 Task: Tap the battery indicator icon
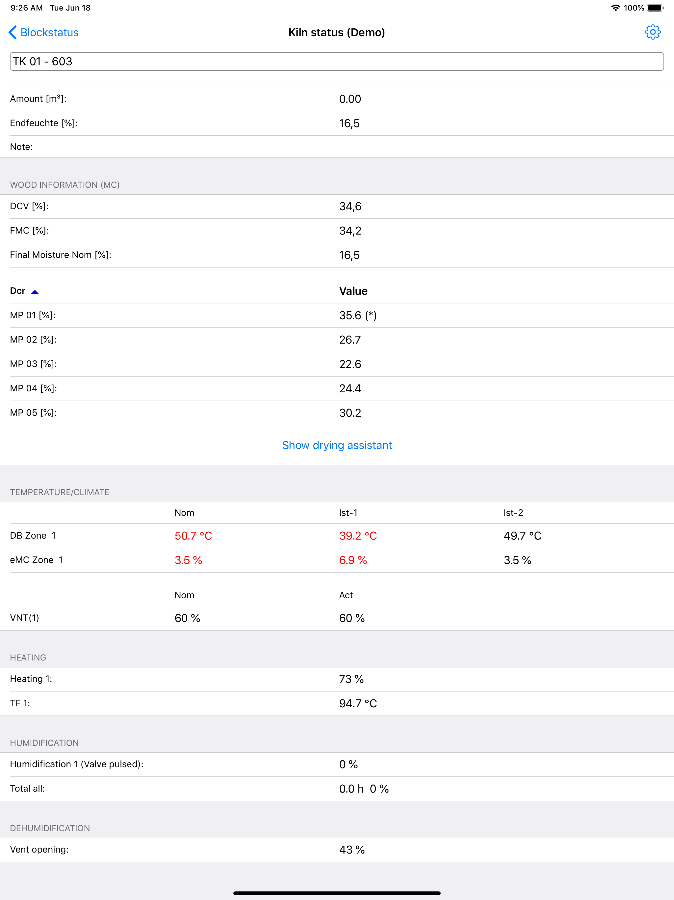point(655,8)
